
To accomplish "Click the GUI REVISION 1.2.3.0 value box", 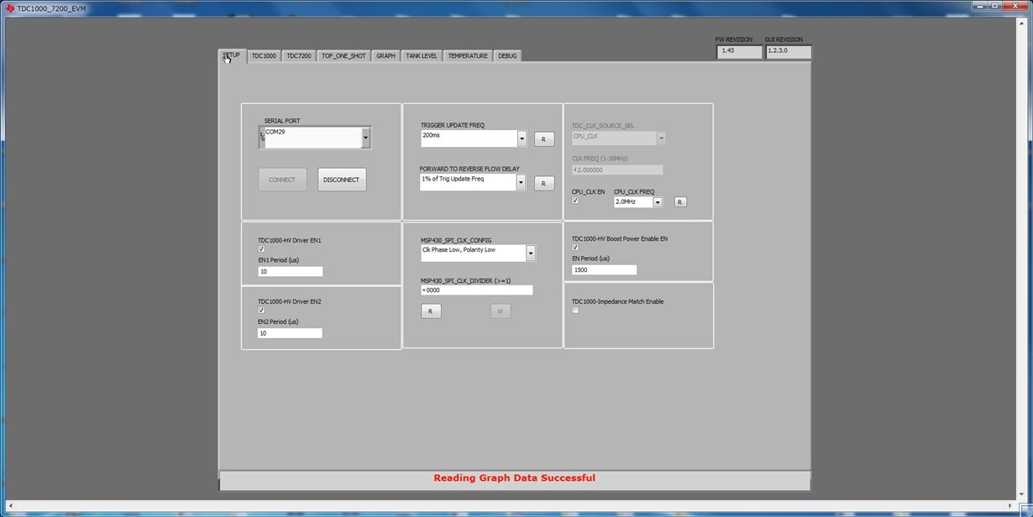I will point(789,52).
